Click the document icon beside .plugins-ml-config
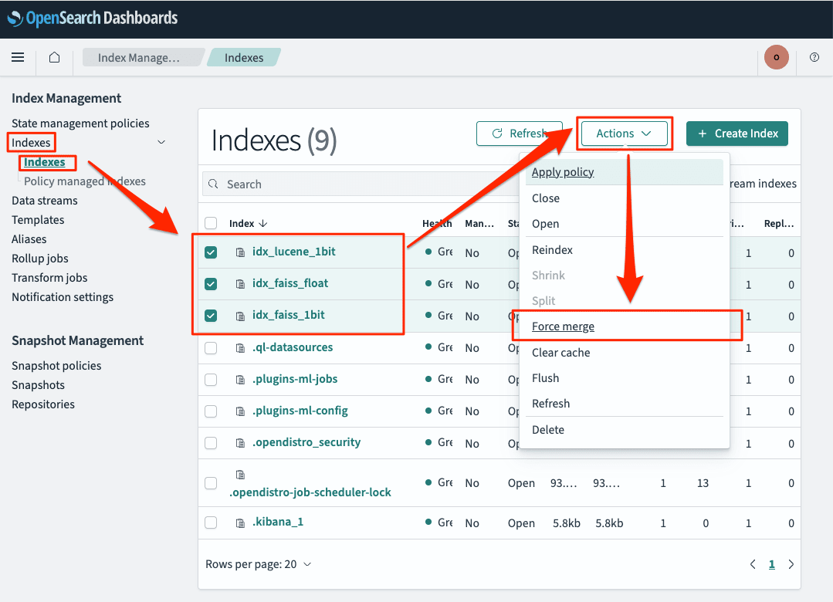Image resolution: width=833 pixels, height=602 pixels. (240, 411)
